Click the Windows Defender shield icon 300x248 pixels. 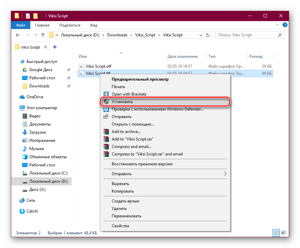106,109
